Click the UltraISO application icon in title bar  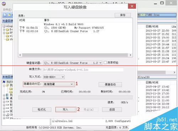(4, 4)
